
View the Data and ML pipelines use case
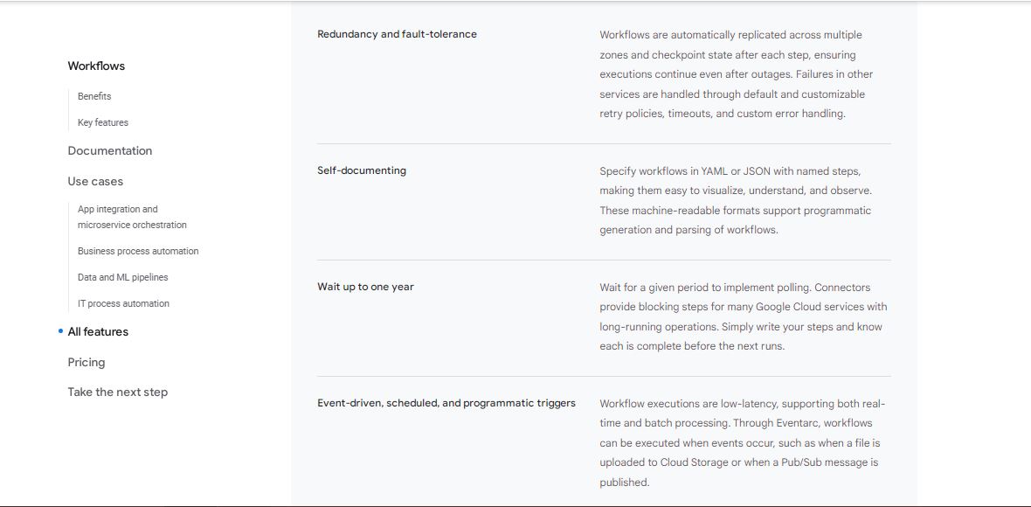coord(121,277)
